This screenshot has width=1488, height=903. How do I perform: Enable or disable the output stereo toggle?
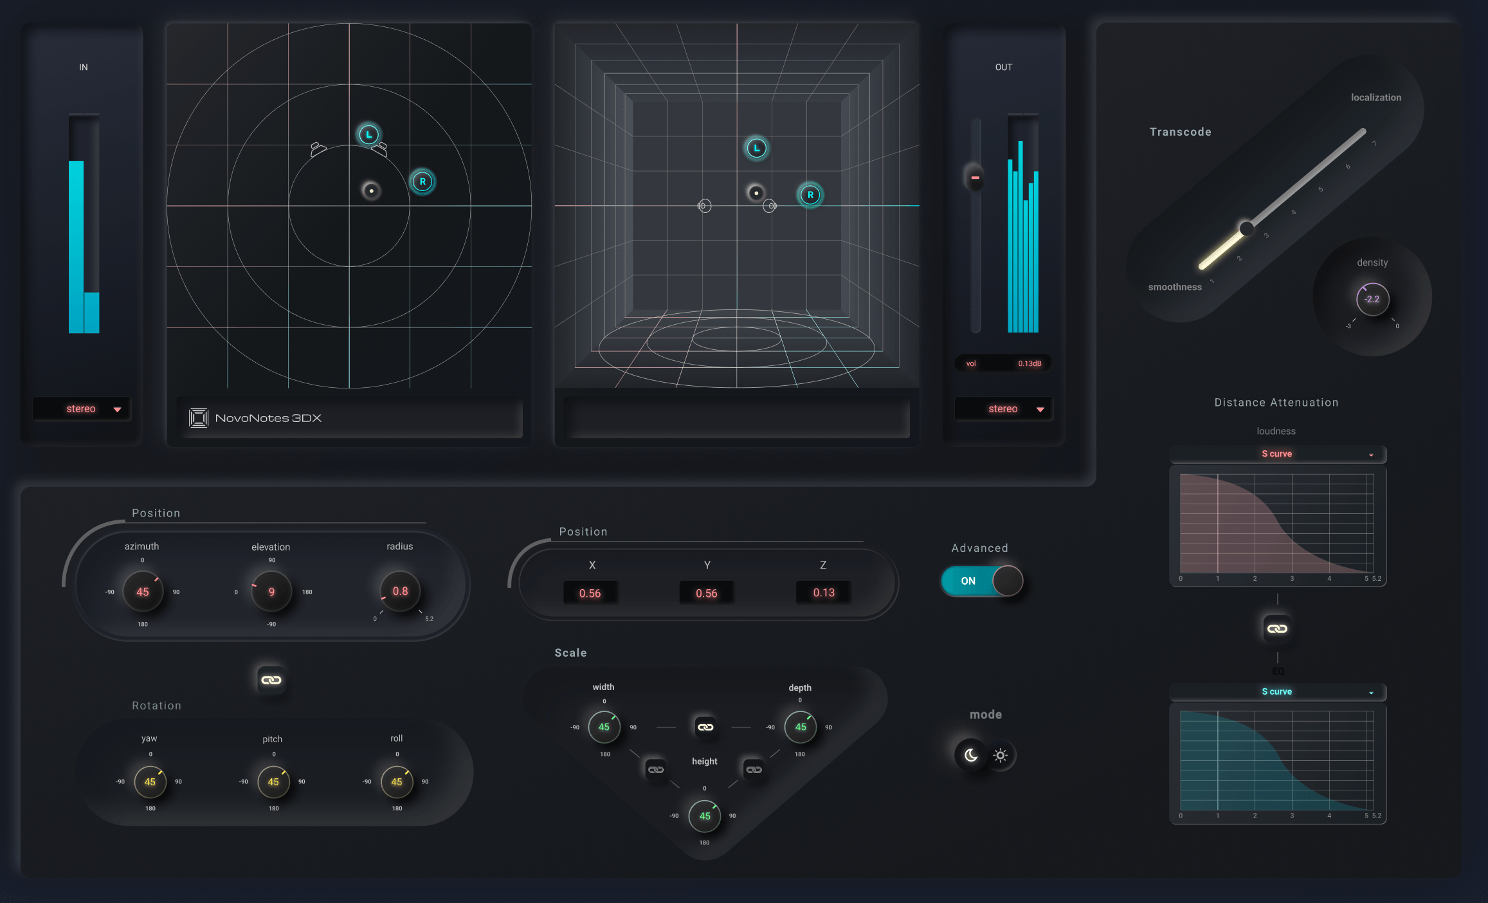click(1003, 408)
